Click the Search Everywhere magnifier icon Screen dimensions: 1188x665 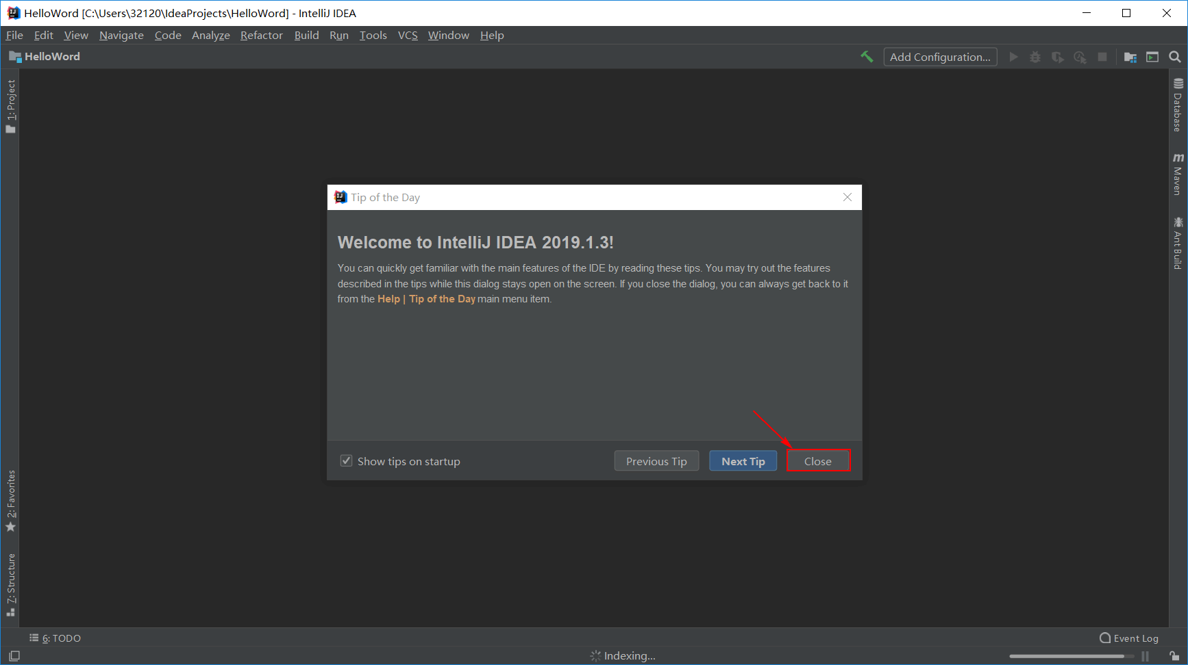1175,57
